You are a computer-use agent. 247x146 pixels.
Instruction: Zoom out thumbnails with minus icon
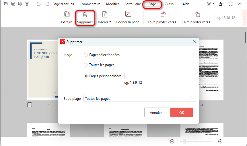(172, 141)
